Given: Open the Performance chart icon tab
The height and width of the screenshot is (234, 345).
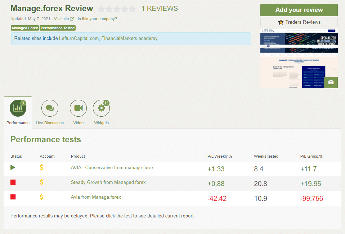Looking at the screenshot, I should (x=18, y=108).
